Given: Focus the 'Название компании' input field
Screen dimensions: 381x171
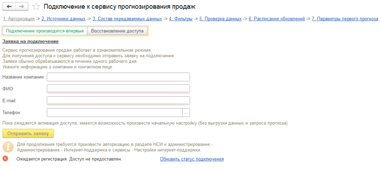Looking at the screenshot, I should [x=118, y=77].
